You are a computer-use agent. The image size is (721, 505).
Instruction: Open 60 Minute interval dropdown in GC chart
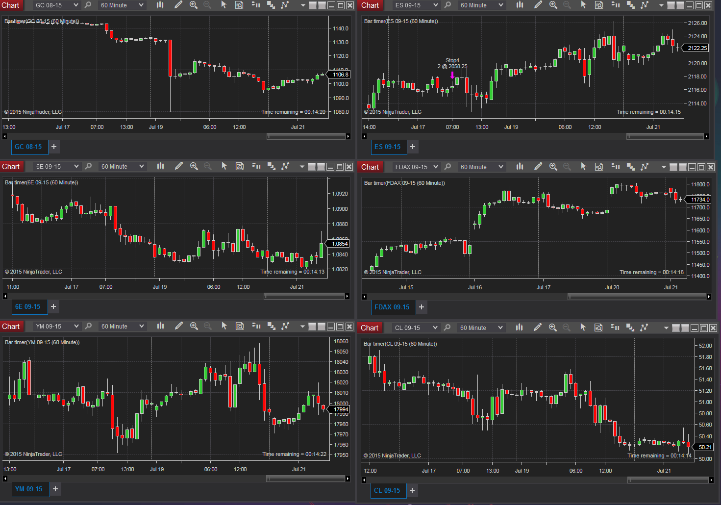click(x=122, y=5)
